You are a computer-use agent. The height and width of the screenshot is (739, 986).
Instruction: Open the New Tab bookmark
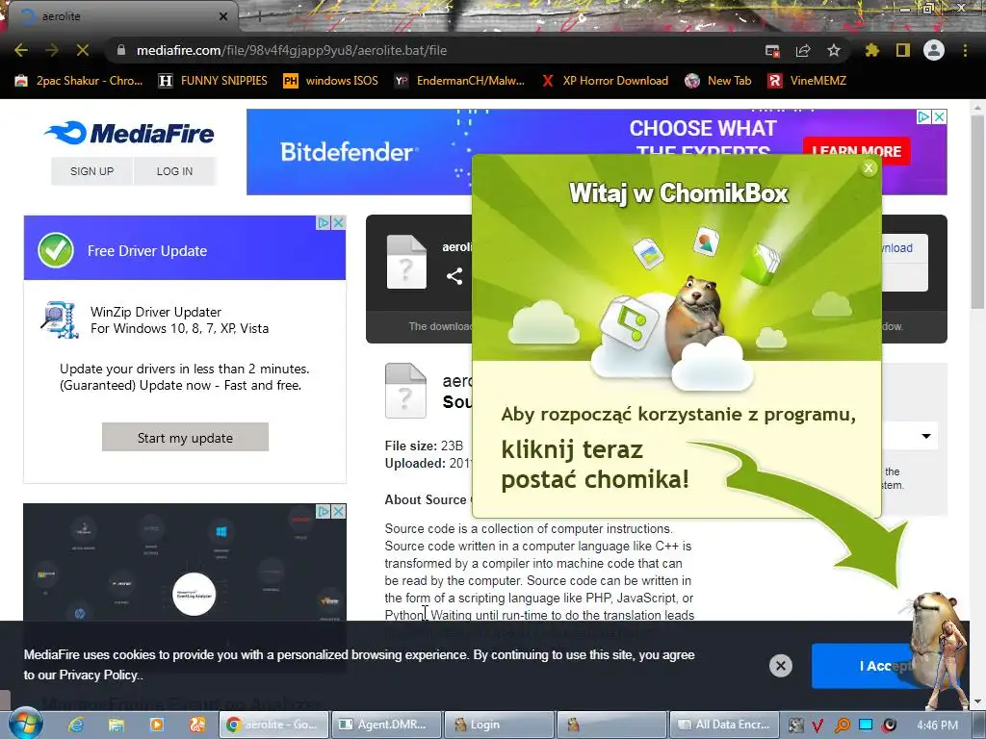pos(718,81)
